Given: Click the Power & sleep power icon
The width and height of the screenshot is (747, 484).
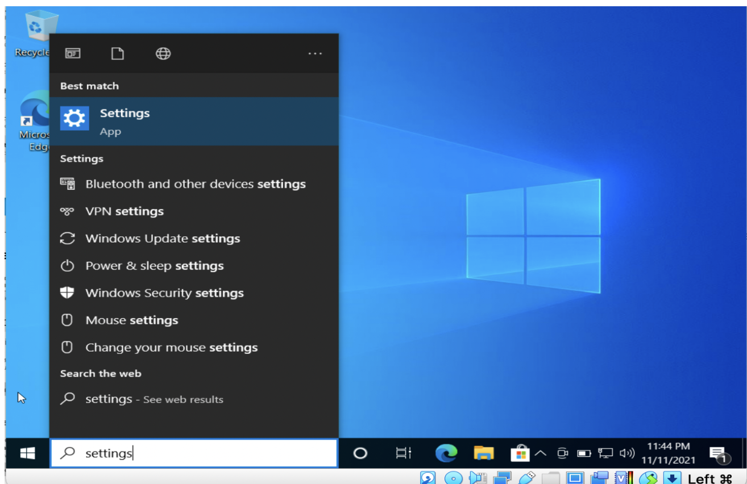Looking at the screenshot, I should [68, 265].
